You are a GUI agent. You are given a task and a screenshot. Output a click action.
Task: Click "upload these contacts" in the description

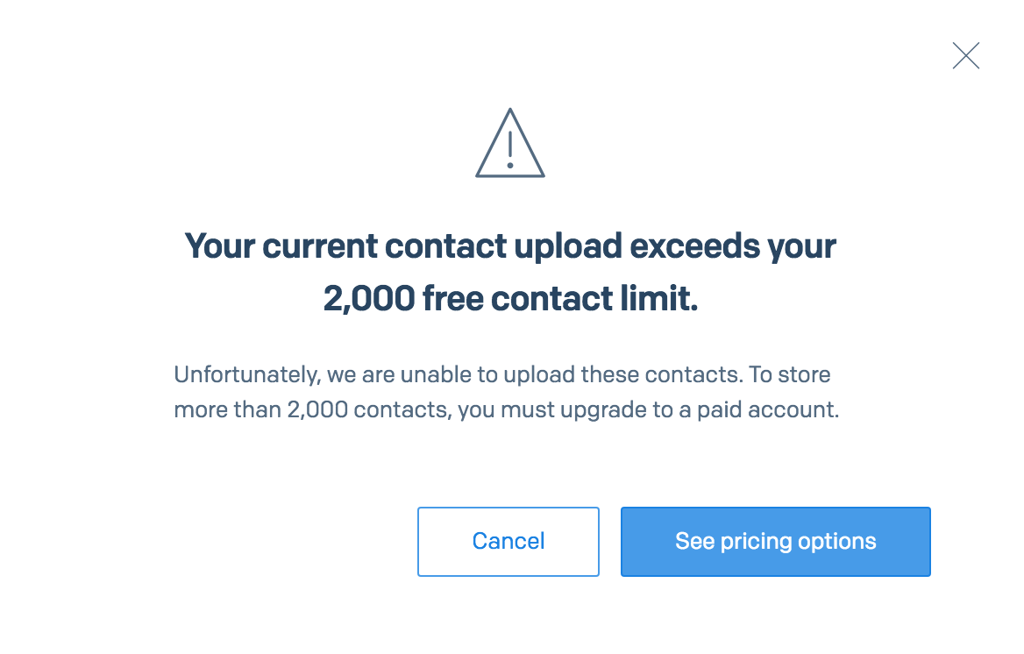pos(622,374)
